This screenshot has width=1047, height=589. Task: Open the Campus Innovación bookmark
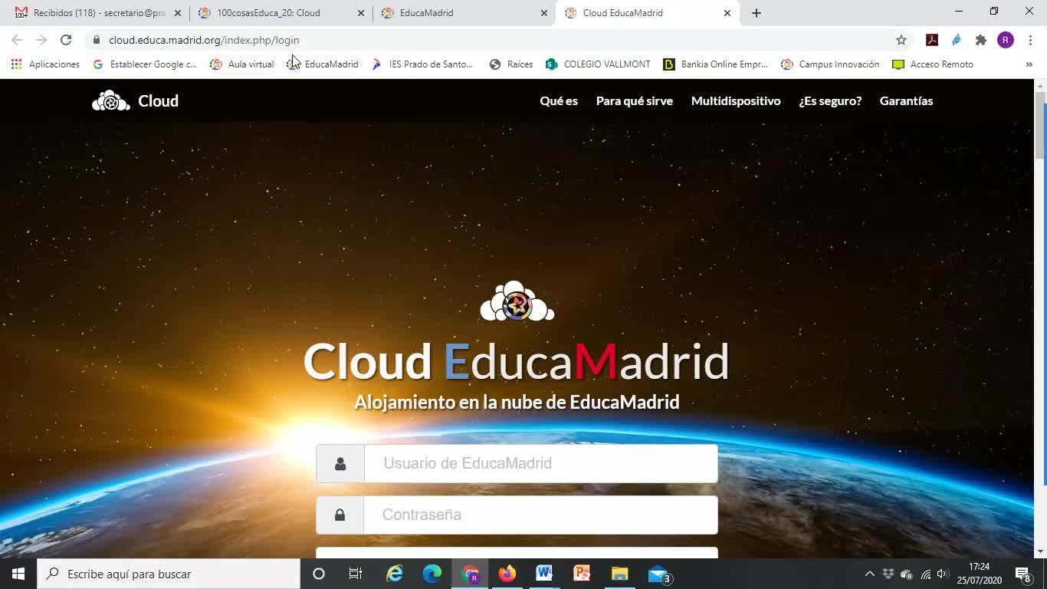tap(830, 64)
